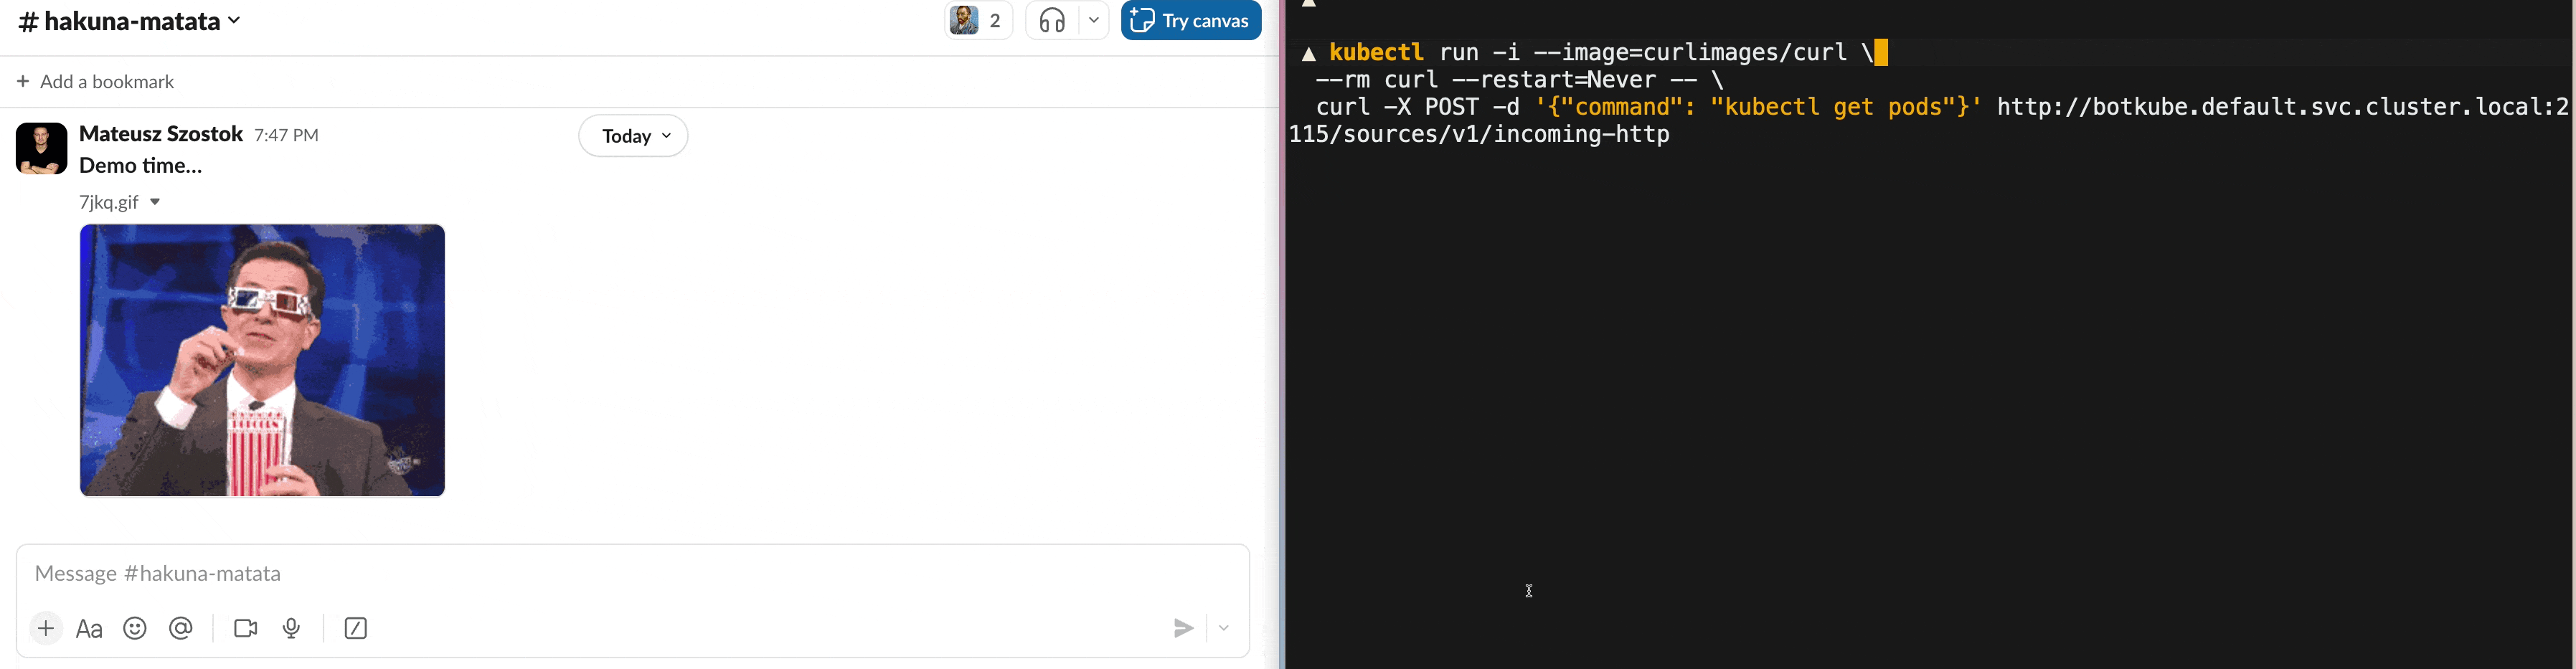The image size is (2576, 669).
Task: Click Add a bookmark
Action: [x=95, y=81]
